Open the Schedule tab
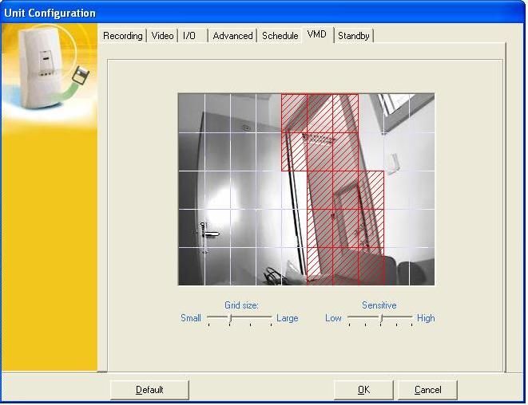The width and height of the screenshot is (528, 405). tap(280, 36)
